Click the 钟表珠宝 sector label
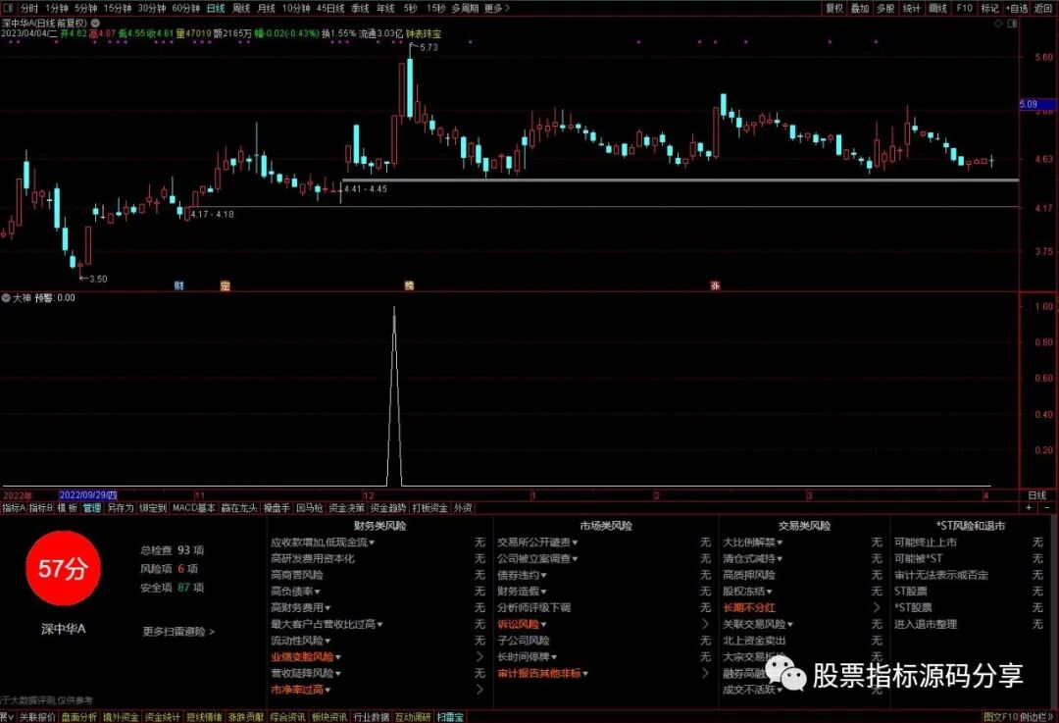 click(x=425, y=33)
